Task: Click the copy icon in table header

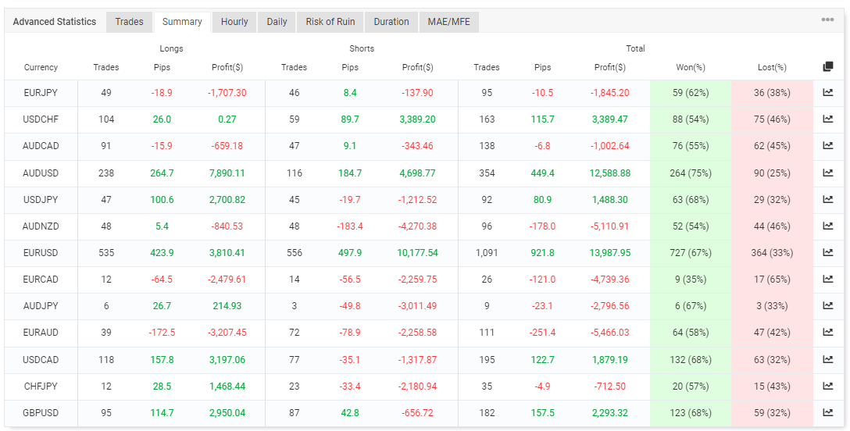Action: (x=828, y=66)
